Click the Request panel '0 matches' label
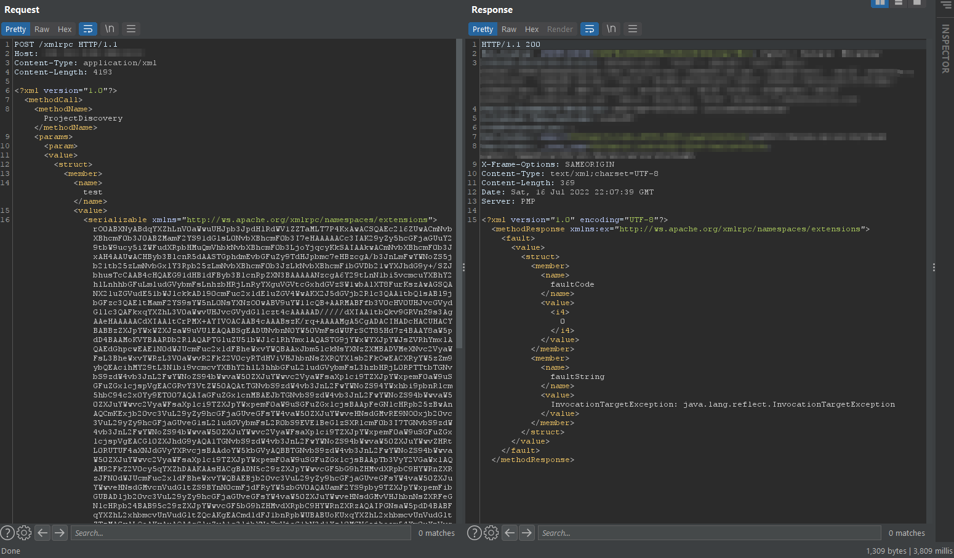The height and width of the screenshot is (558, 954). [436, 533]
